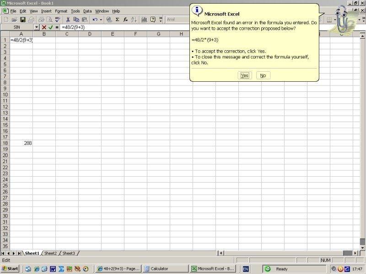Screen dimensions: 366x274
Task: Click the Paste toolbar icon
Action: 85,20
